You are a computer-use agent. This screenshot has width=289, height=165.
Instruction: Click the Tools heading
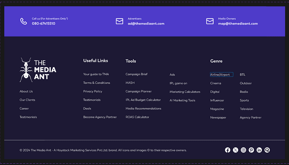(131, 61)
